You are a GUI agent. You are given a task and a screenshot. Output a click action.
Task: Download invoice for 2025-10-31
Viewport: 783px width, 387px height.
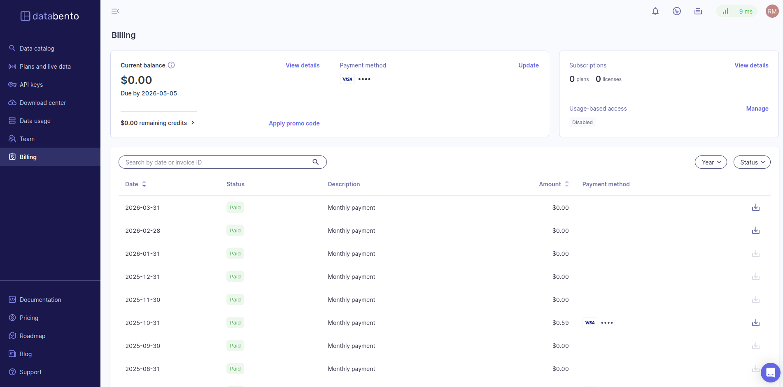click(756, 323)
